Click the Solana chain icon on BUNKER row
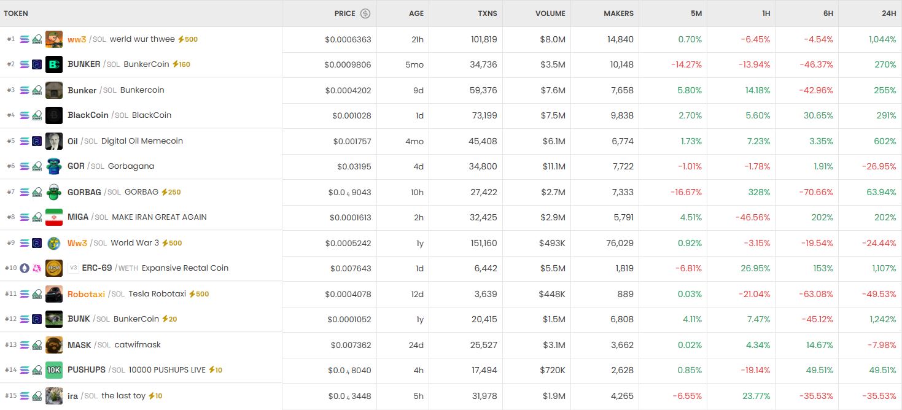The height and width of the screenshot is (410, 902). click(25, 64)
